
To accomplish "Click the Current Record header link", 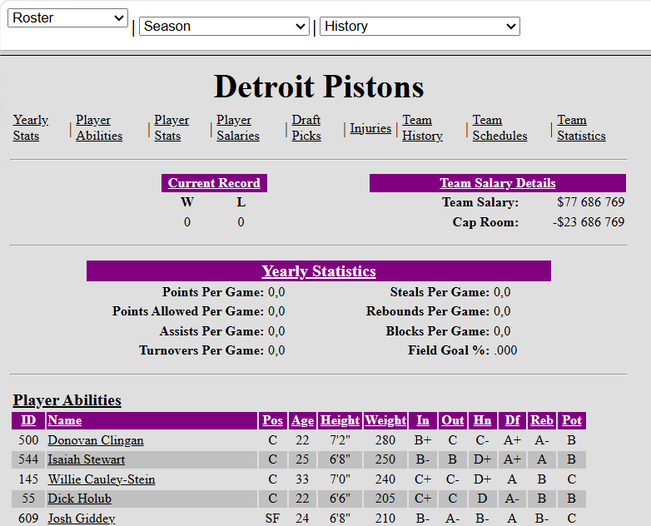I will (214, 183).
